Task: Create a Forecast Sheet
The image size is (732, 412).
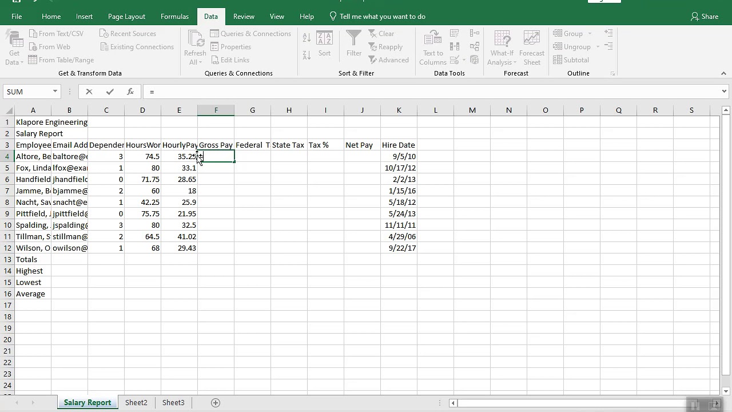Action: pyautogui.click(x=532, y=48)
